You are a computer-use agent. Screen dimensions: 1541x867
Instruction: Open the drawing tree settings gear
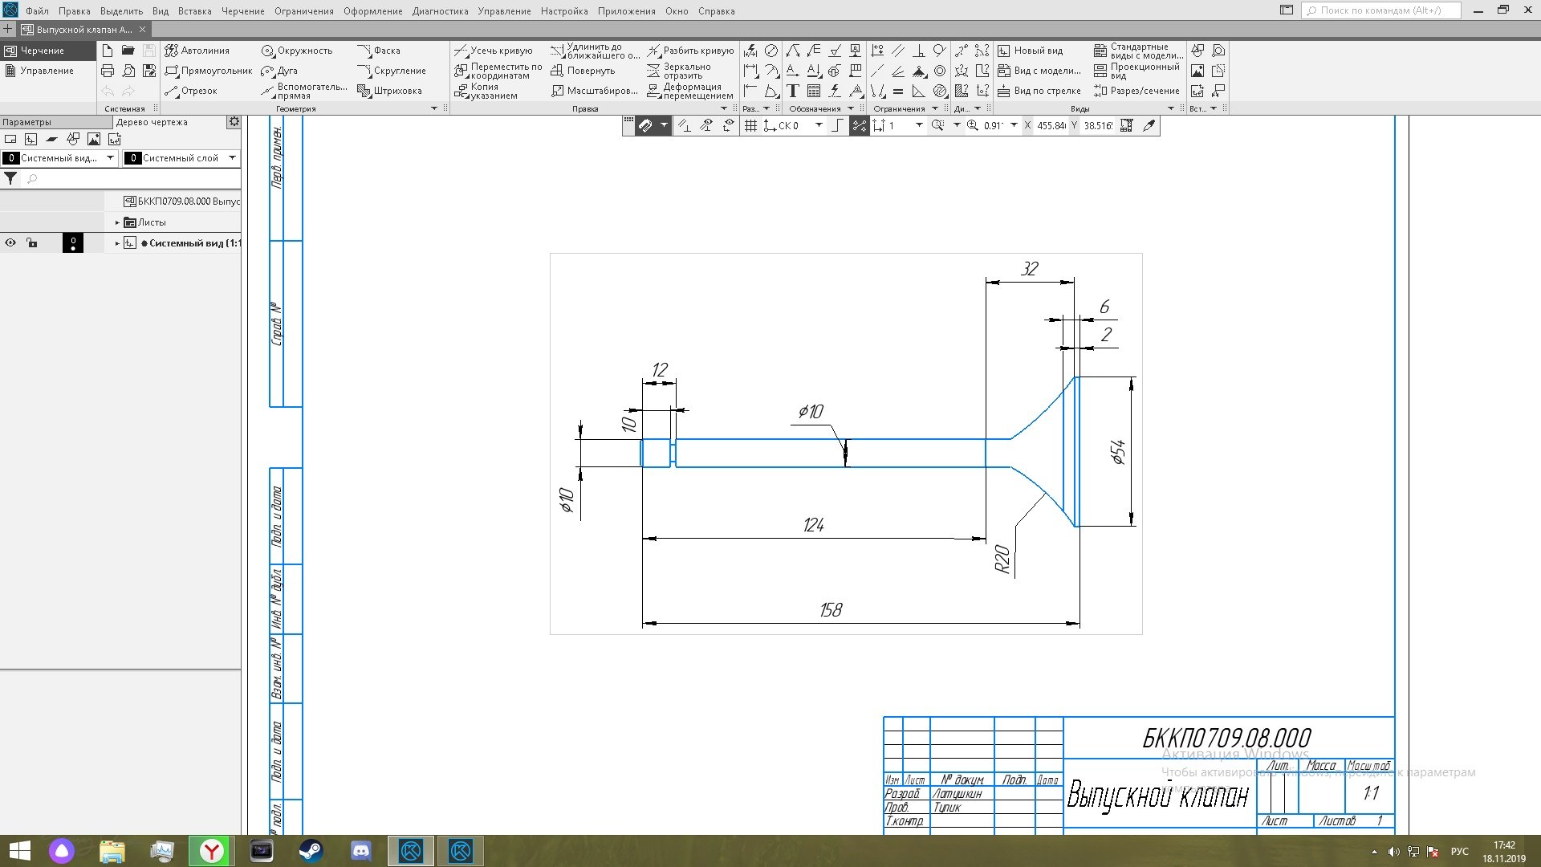[234, 122]
